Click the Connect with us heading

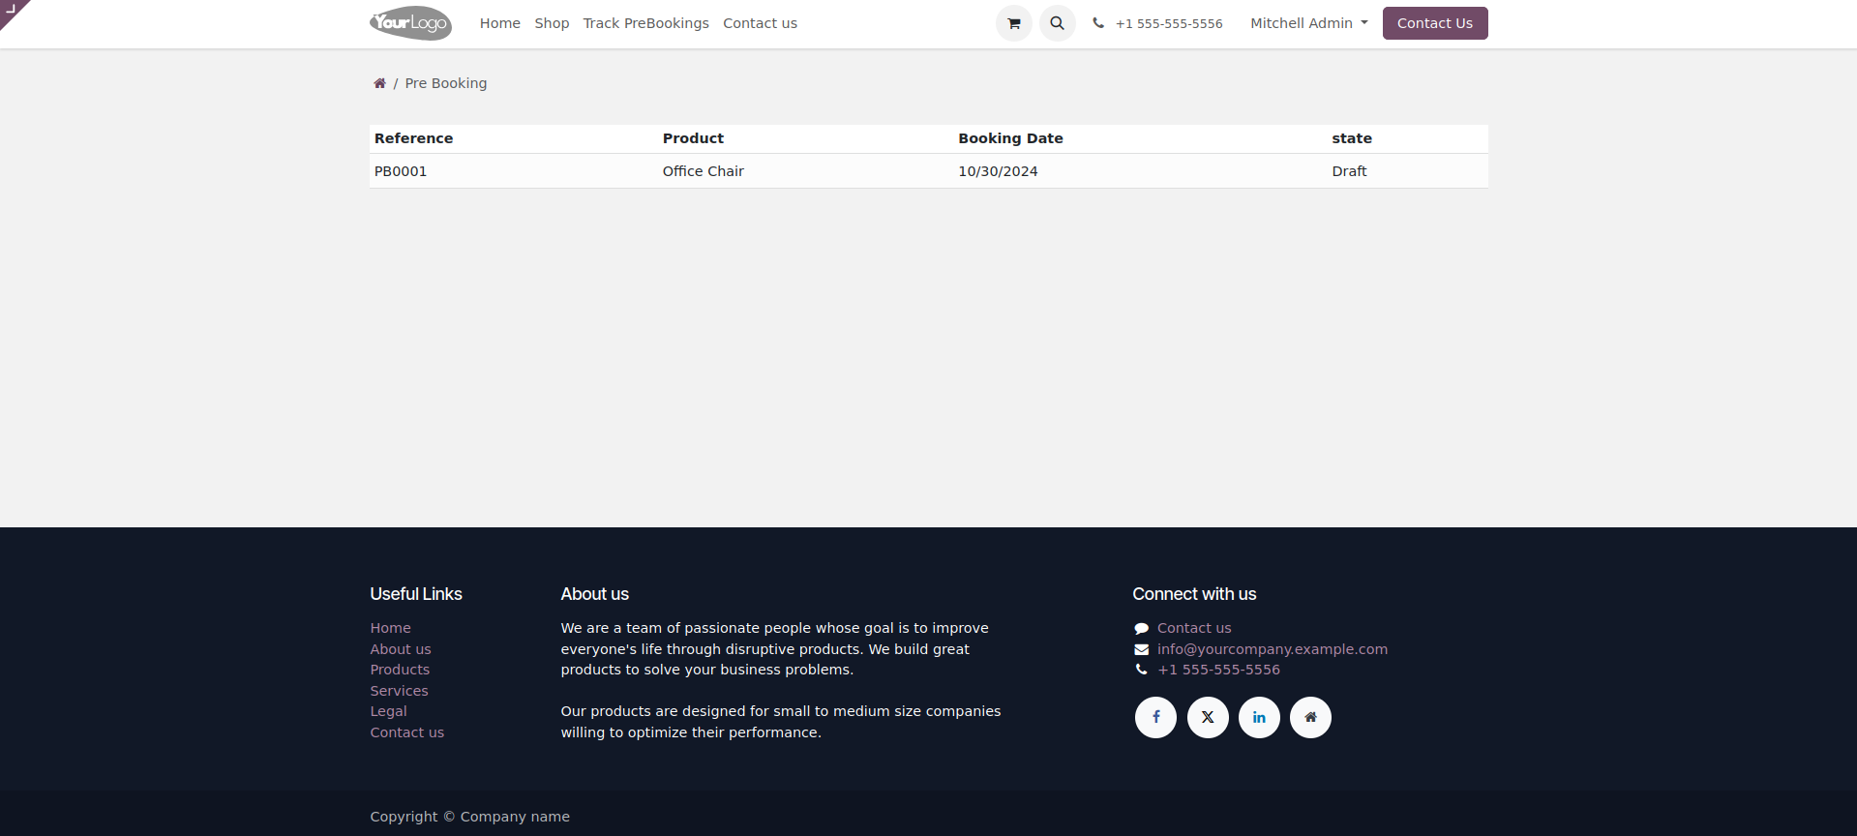pos(1194,594)
